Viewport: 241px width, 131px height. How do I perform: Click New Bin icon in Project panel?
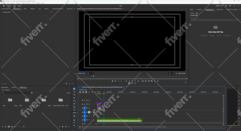(63, 127)
